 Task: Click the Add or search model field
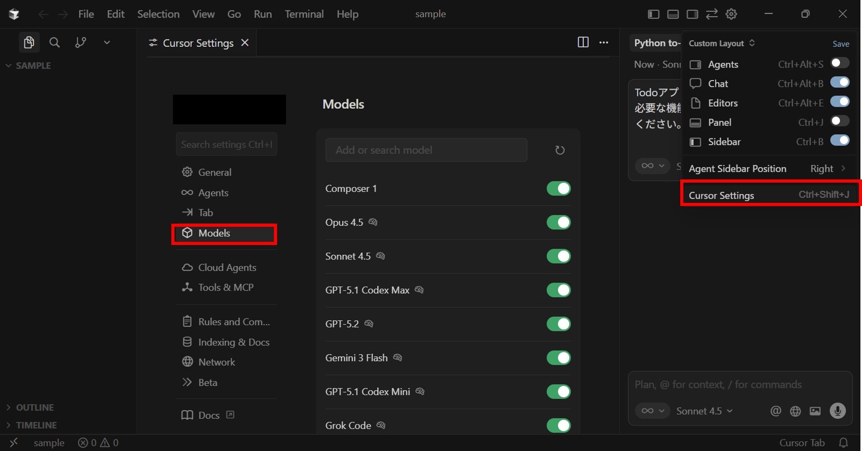tap(426, 150)
